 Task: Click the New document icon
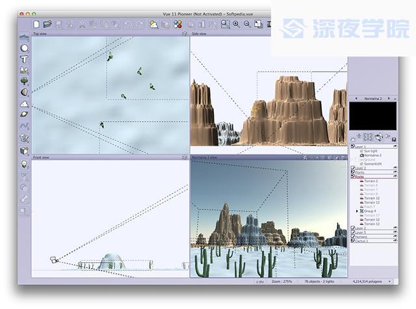point(36,25)
